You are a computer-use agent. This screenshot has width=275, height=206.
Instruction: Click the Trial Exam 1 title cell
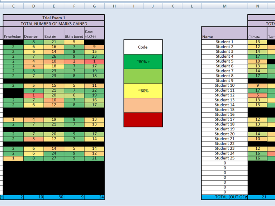pyautogui.click(x=54, y=18)
